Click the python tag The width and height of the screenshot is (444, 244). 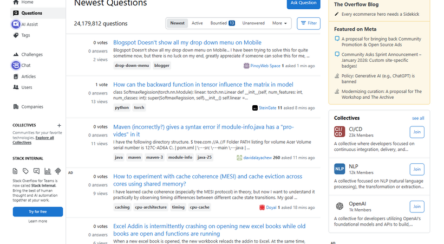(122, 107)
